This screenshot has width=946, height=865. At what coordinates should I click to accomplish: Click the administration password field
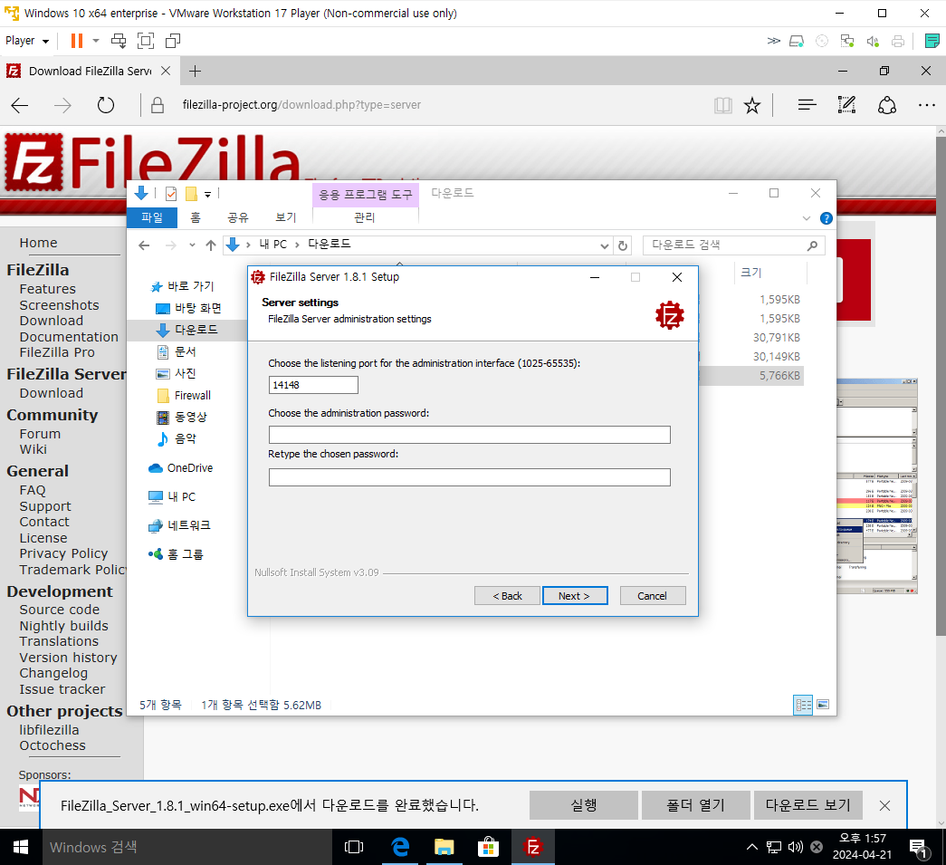[x=470, y=435]
